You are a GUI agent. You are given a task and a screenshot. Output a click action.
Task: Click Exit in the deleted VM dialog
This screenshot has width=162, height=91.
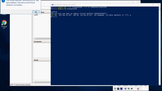(36, 12)
